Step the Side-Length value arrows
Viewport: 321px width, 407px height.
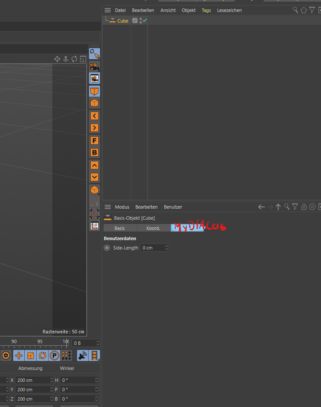tap(166, 248)
